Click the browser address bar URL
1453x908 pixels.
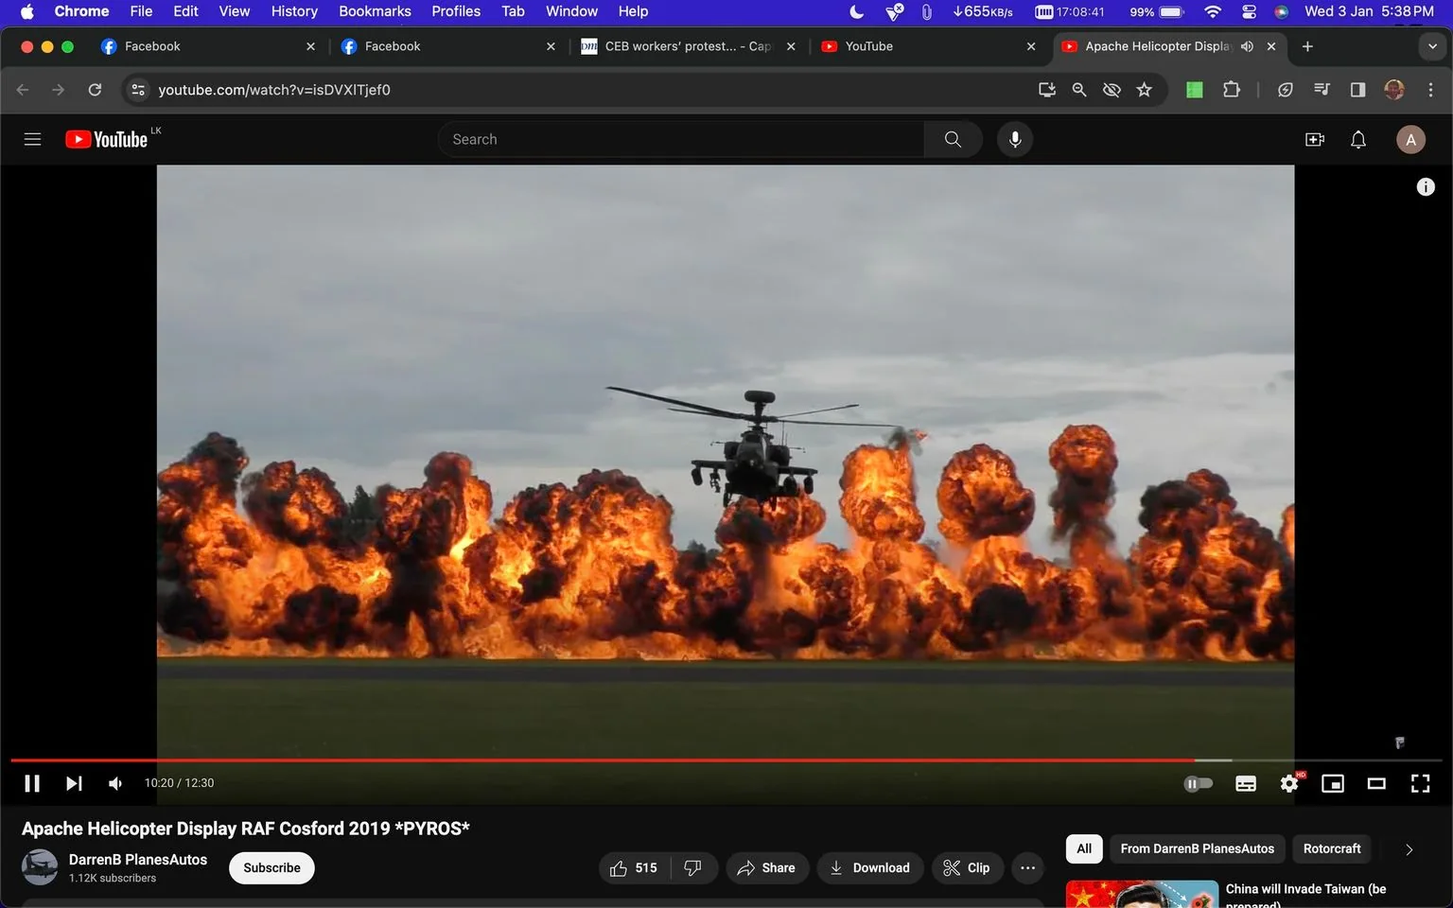pos(274,90)
